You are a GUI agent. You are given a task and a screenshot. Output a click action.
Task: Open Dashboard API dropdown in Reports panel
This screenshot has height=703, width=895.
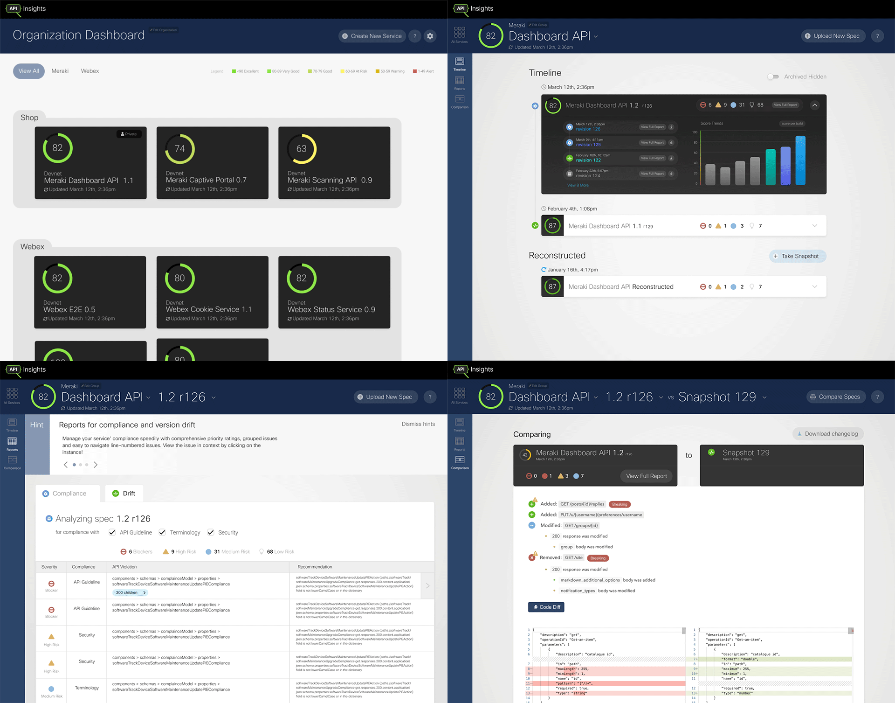[x=149, y=398]
